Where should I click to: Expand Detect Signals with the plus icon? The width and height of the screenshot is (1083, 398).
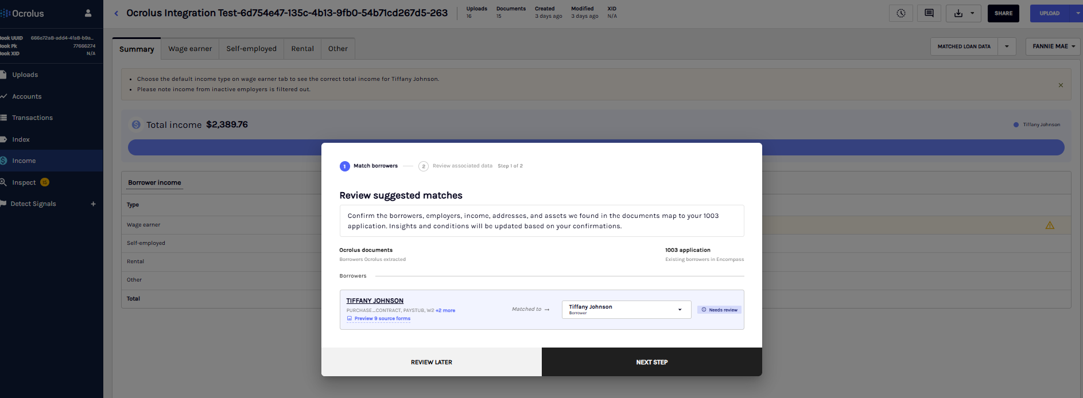pos(93,204)
